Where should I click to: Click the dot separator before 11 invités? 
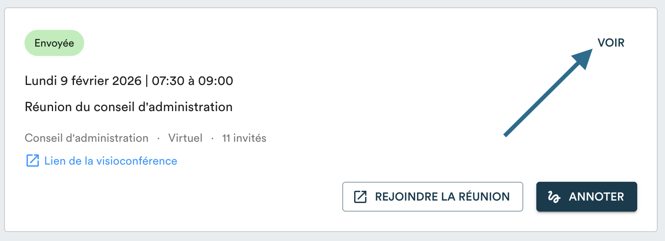(x=212, y=138)
